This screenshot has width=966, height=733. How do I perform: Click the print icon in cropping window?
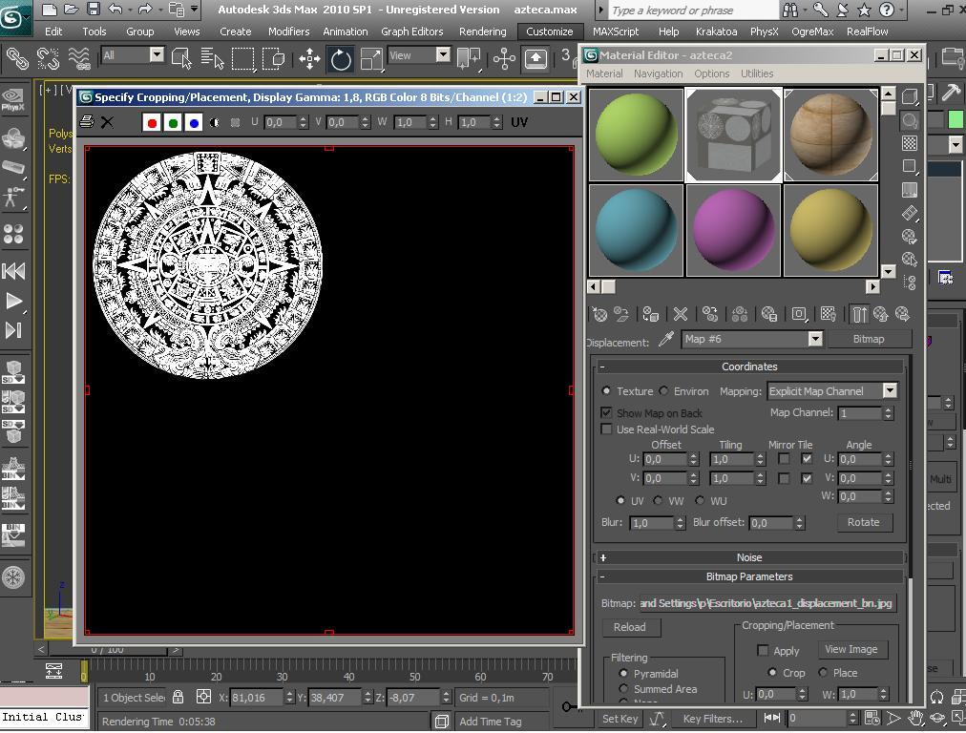pos(87,122)
